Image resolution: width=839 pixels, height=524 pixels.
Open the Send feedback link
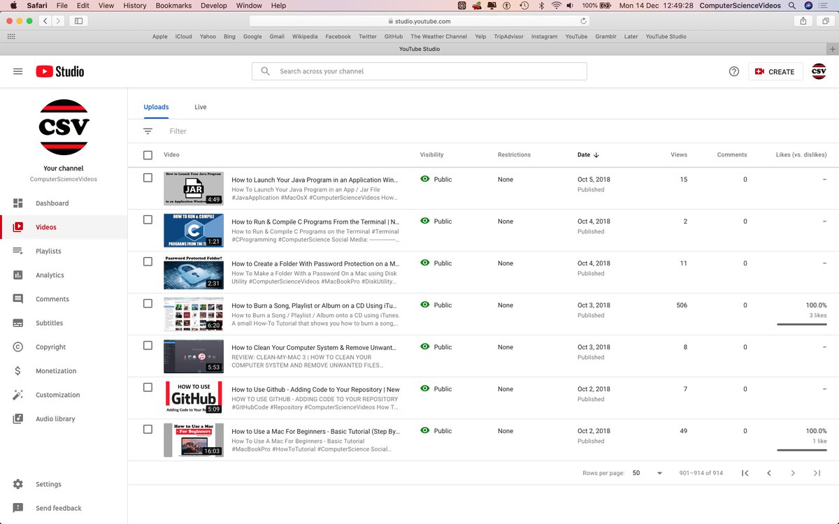point(57,508)
